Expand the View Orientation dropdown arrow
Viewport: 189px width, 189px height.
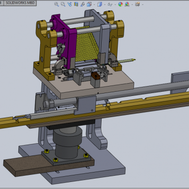click(x=94, y=5)
